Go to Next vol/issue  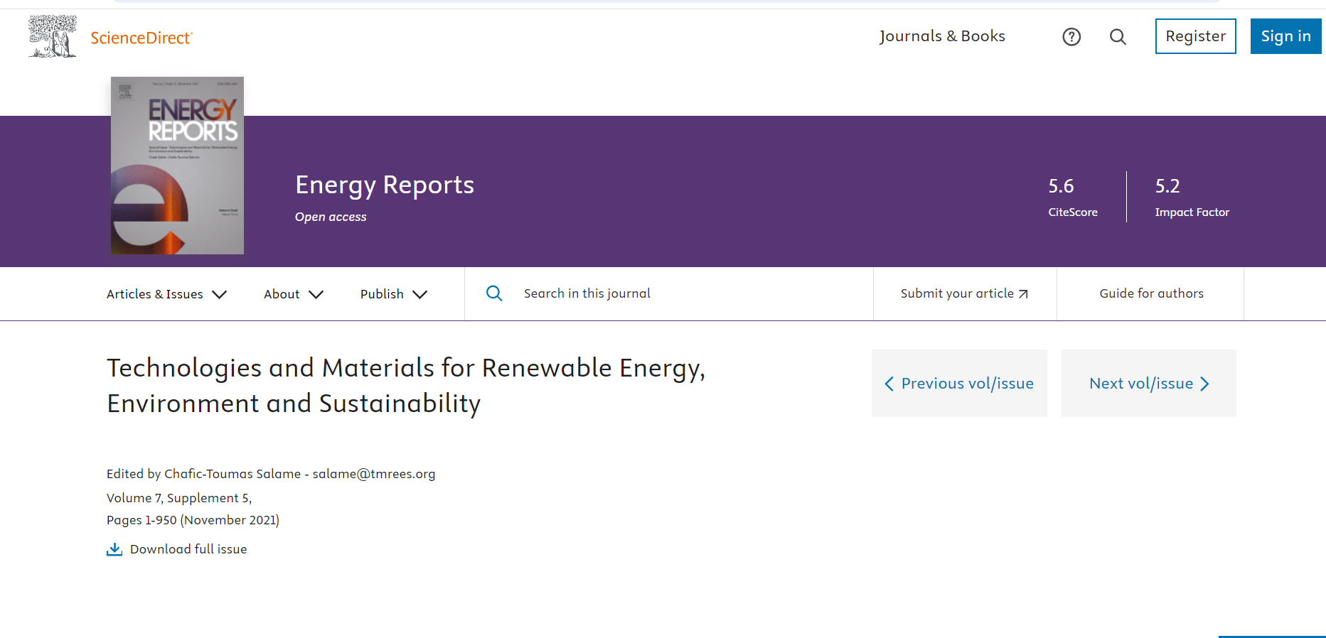pos(1149,383)
